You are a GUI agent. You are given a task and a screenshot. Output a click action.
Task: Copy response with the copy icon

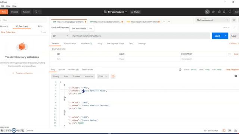(236, 76)
